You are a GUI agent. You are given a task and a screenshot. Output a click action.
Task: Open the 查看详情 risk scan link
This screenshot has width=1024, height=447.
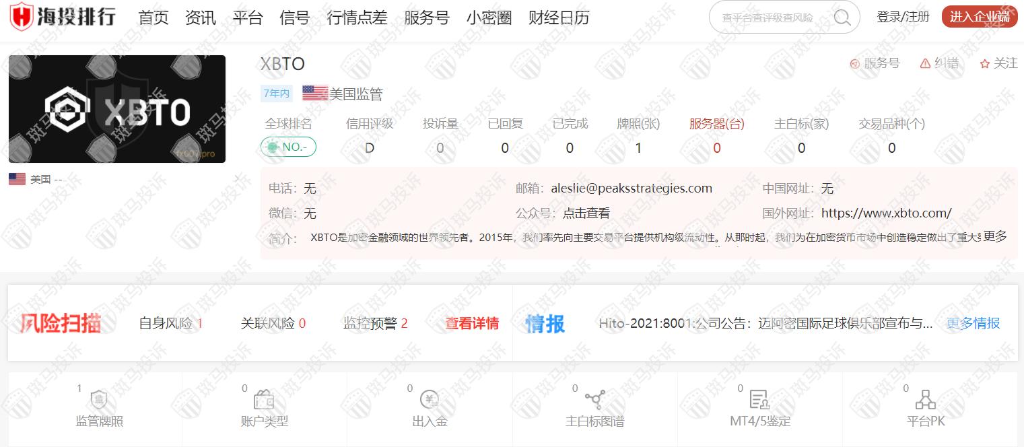472,323
